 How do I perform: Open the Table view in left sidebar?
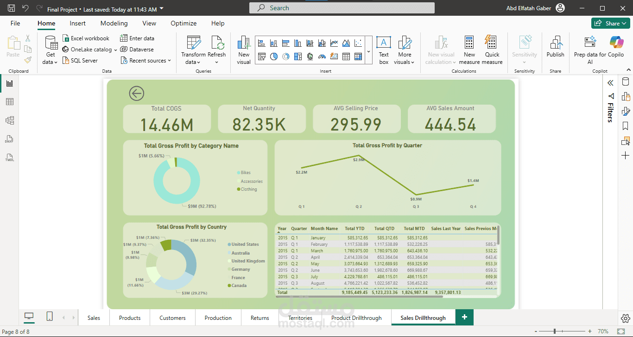click(10, 102)
